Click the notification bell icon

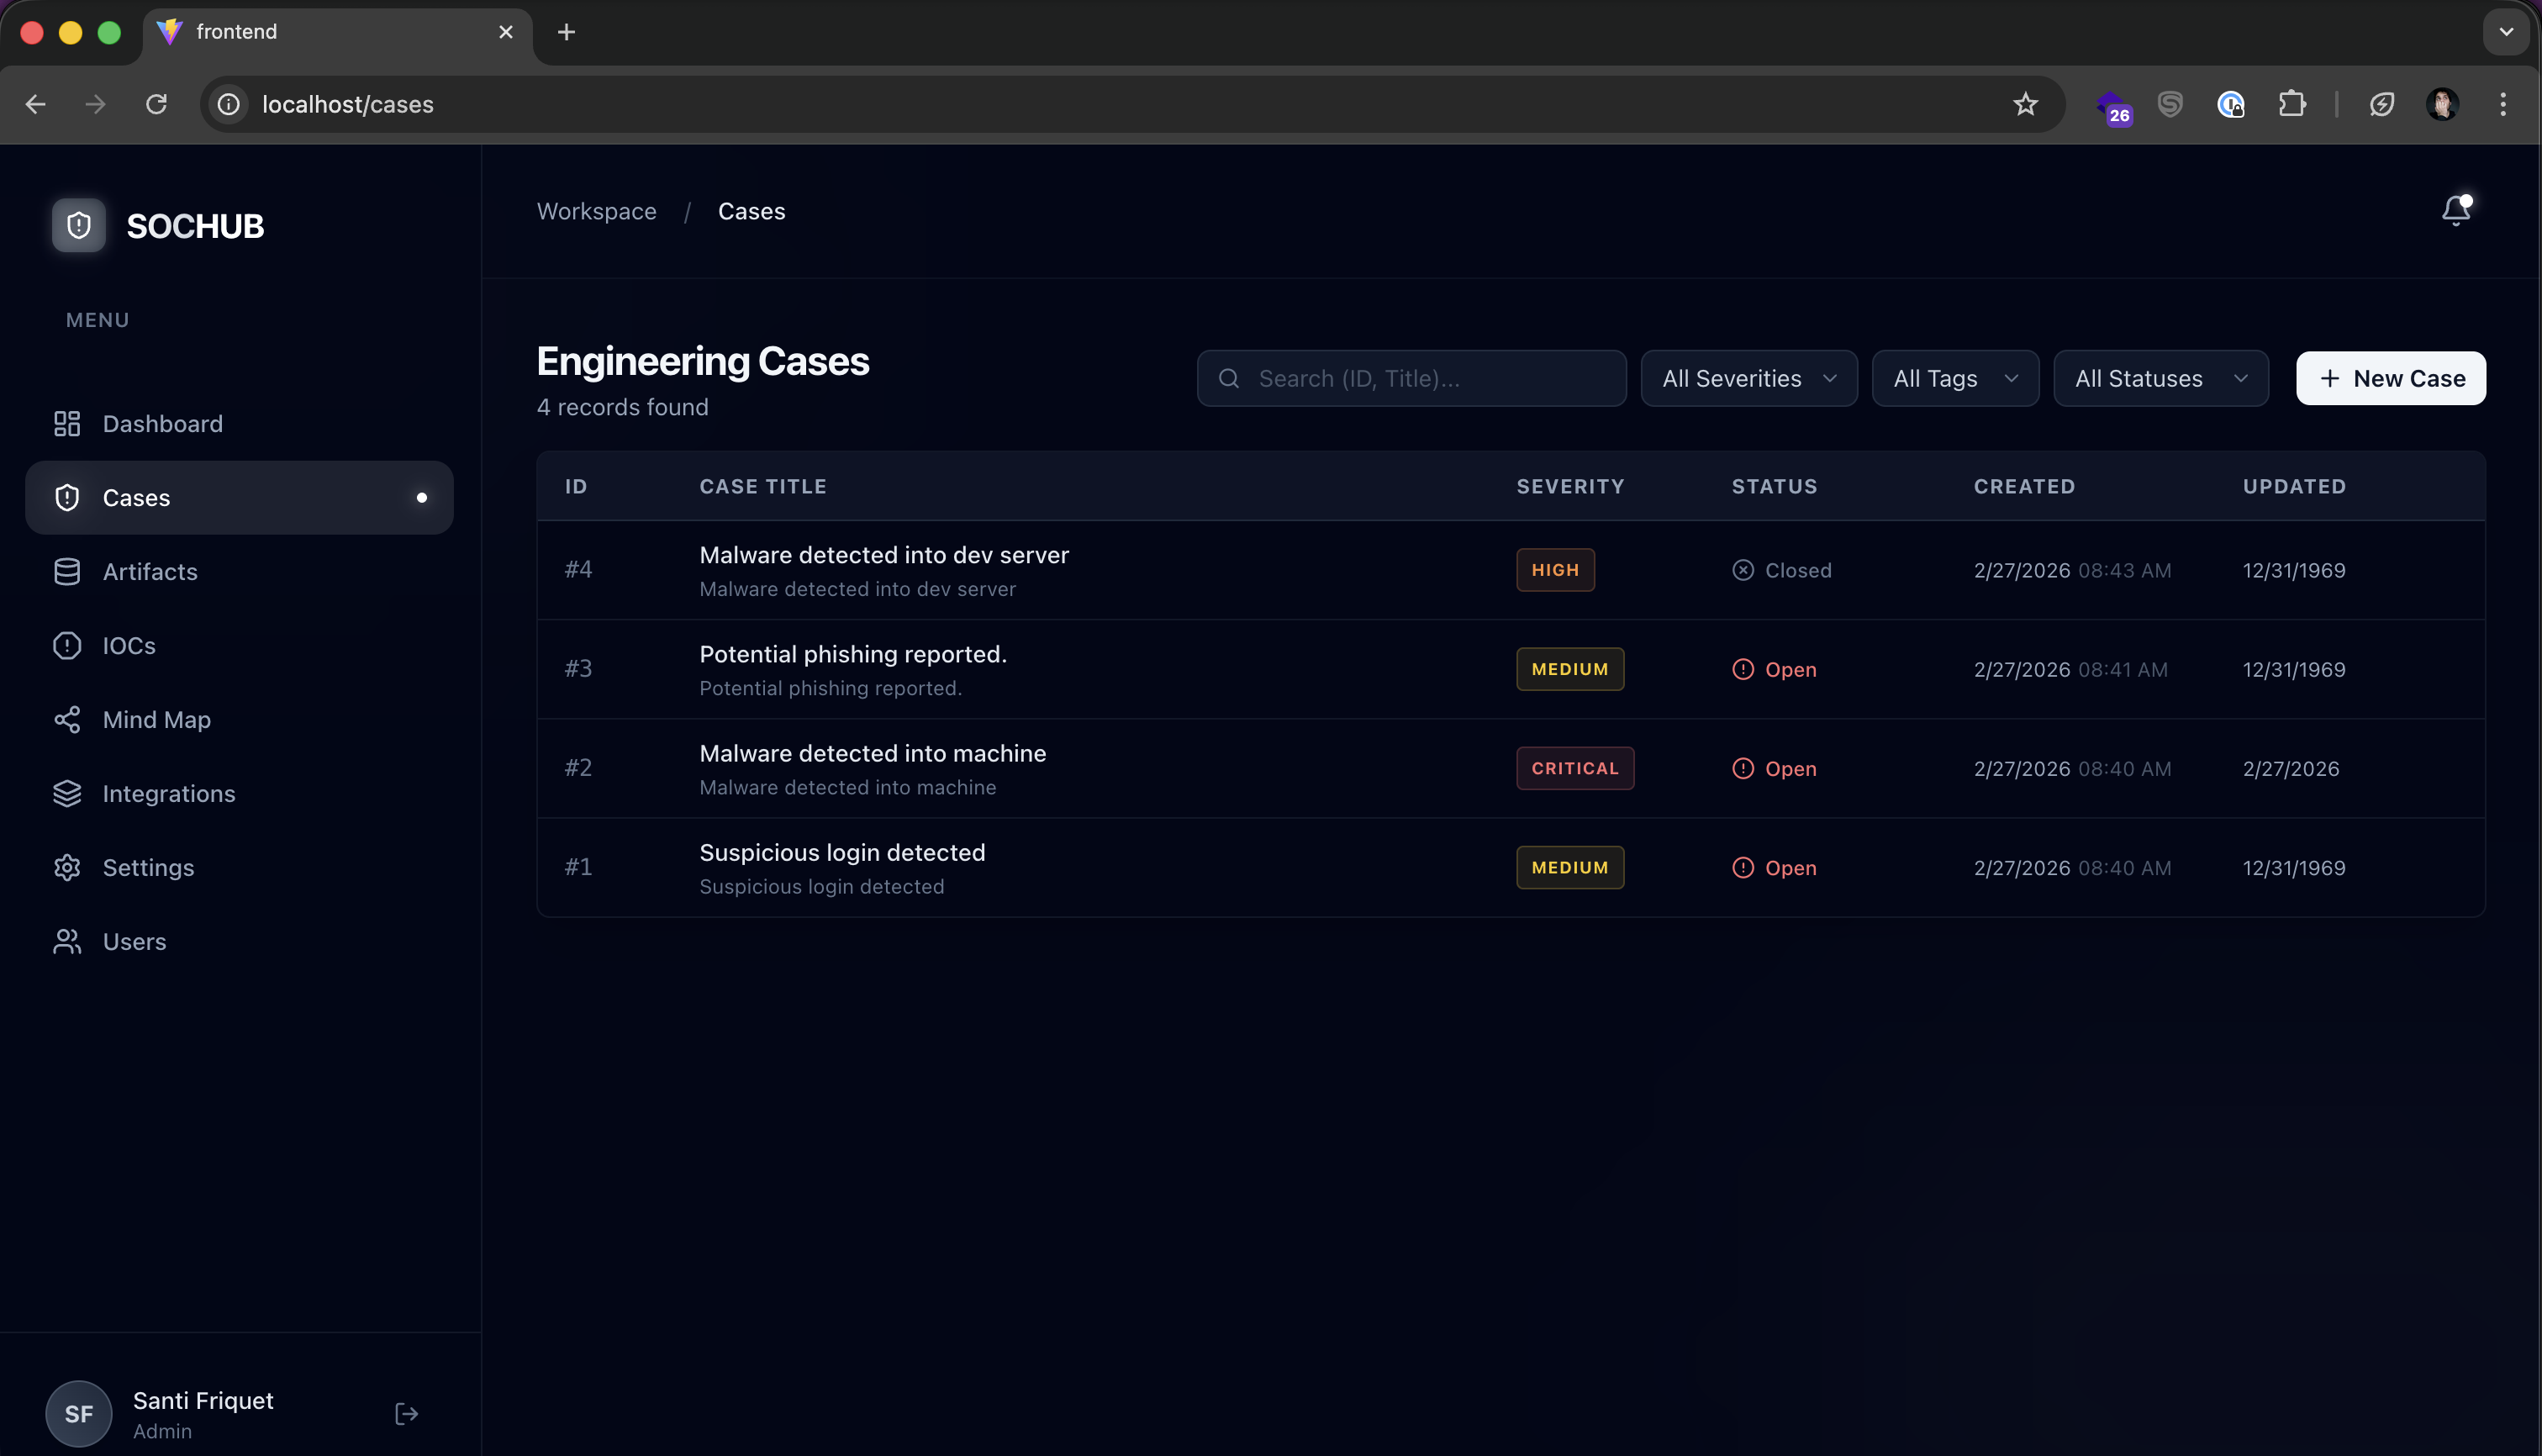click(2456, 210)
